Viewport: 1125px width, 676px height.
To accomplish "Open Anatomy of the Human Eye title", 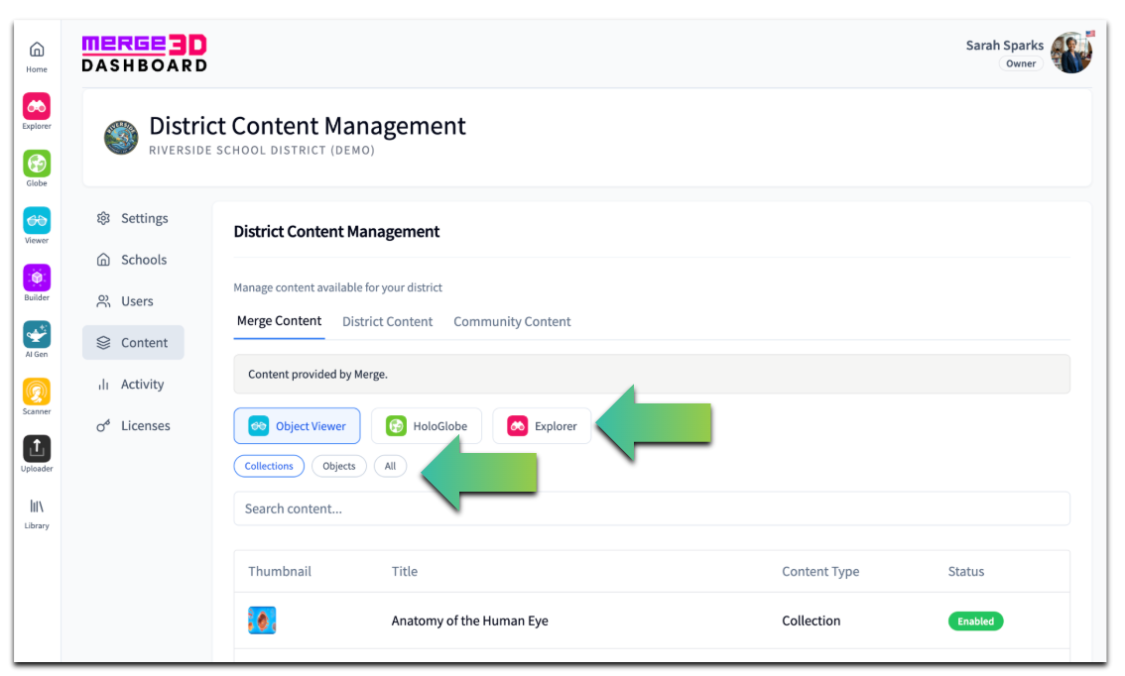I will (470, 620).
